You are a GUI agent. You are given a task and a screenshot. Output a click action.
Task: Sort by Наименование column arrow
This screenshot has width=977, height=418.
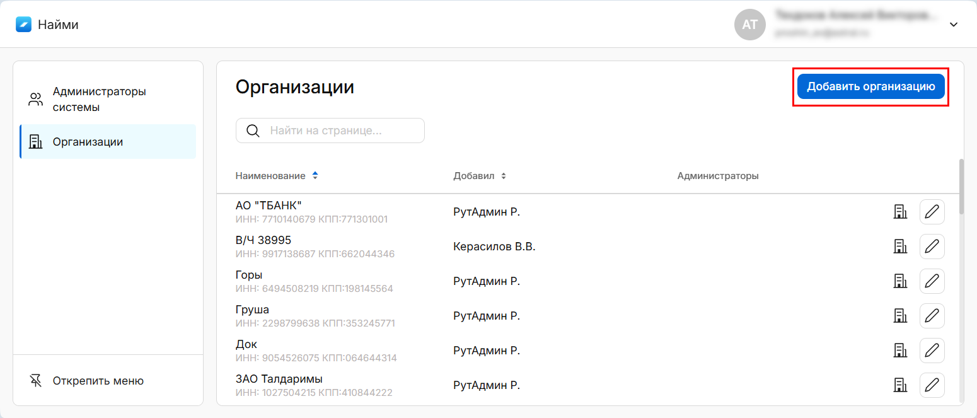[x=315, y=176]
